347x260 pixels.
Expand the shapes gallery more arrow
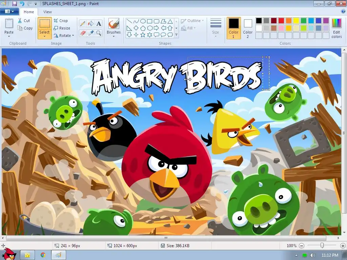176,35
